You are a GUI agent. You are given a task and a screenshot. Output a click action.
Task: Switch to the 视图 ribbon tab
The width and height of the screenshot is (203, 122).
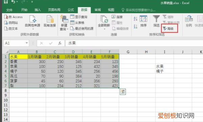(111, 10)
